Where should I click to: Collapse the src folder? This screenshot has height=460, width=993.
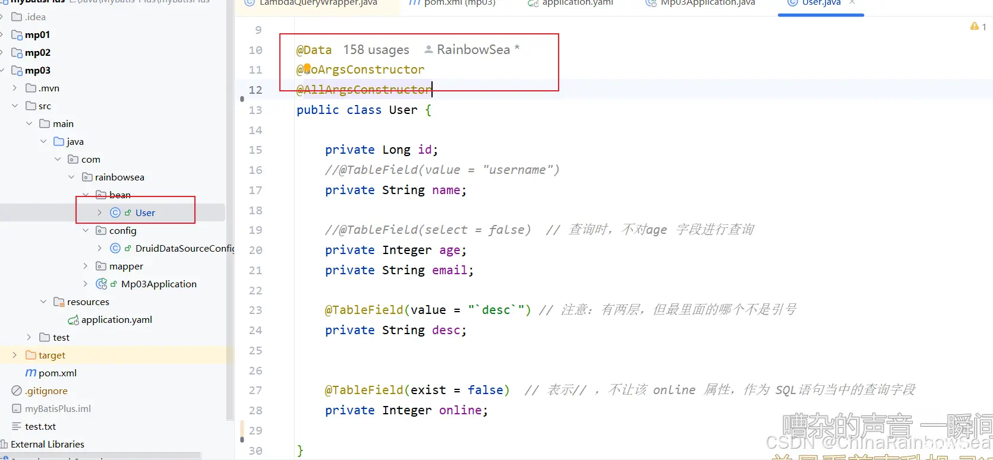click(15, 106)
